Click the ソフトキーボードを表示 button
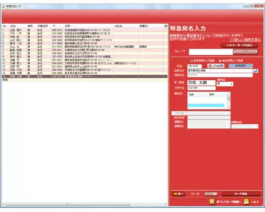The image size is (265, 212). point(239,45)
